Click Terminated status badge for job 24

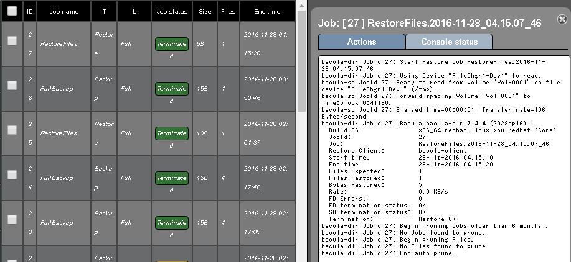click(171, 178)
